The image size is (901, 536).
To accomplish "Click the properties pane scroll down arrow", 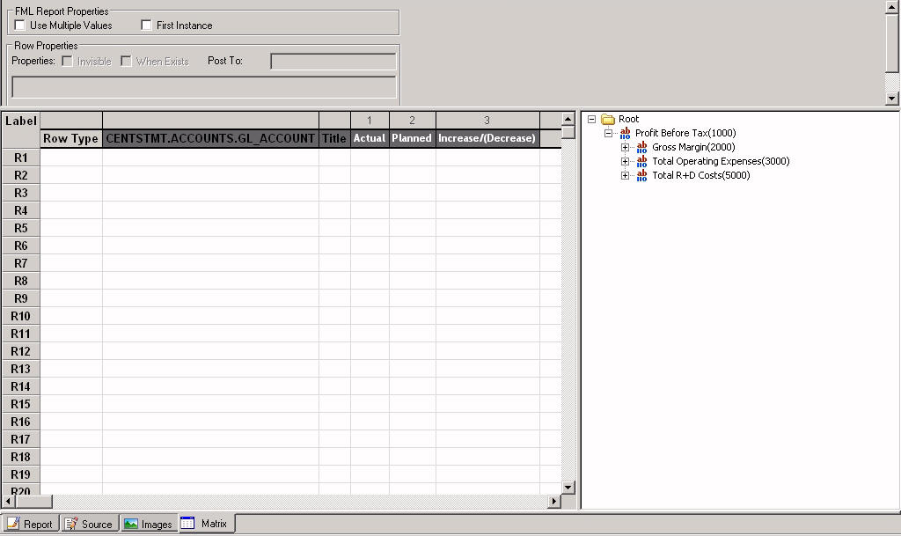I will point(892,99).
